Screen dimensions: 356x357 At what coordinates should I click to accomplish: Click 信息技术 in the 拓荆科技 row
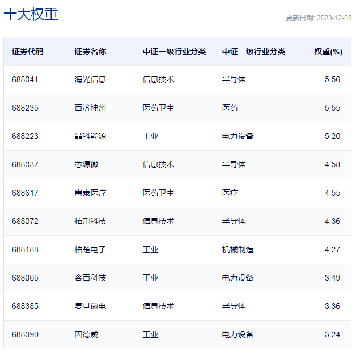[158, 221]
